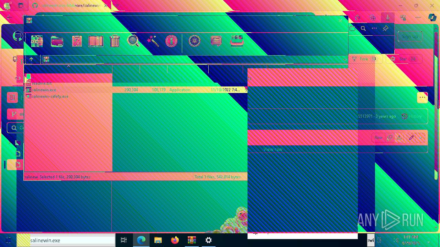This screenshot has height=247, width=440.
Task: Select salinewin-safety.exe in the archive list
Action: pos(47,96)
